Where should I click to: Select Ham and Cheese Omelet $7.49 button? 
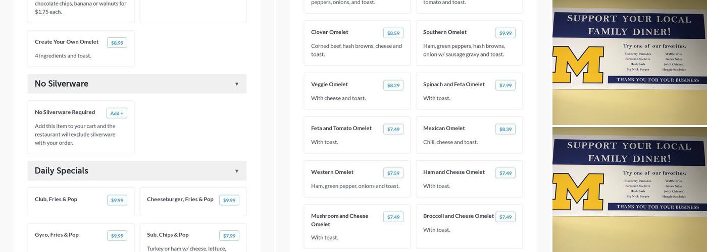(x=505, y=173)
